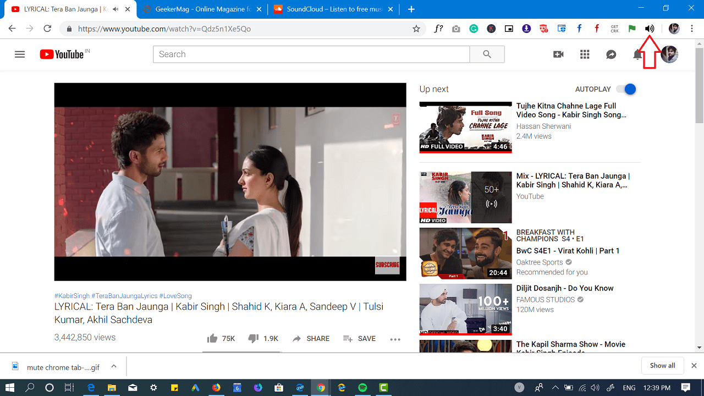Click the WhatFont f? extension icon
Image resolution: width=704 pixels, height=396 pixels.
click(x=438, y=29)
